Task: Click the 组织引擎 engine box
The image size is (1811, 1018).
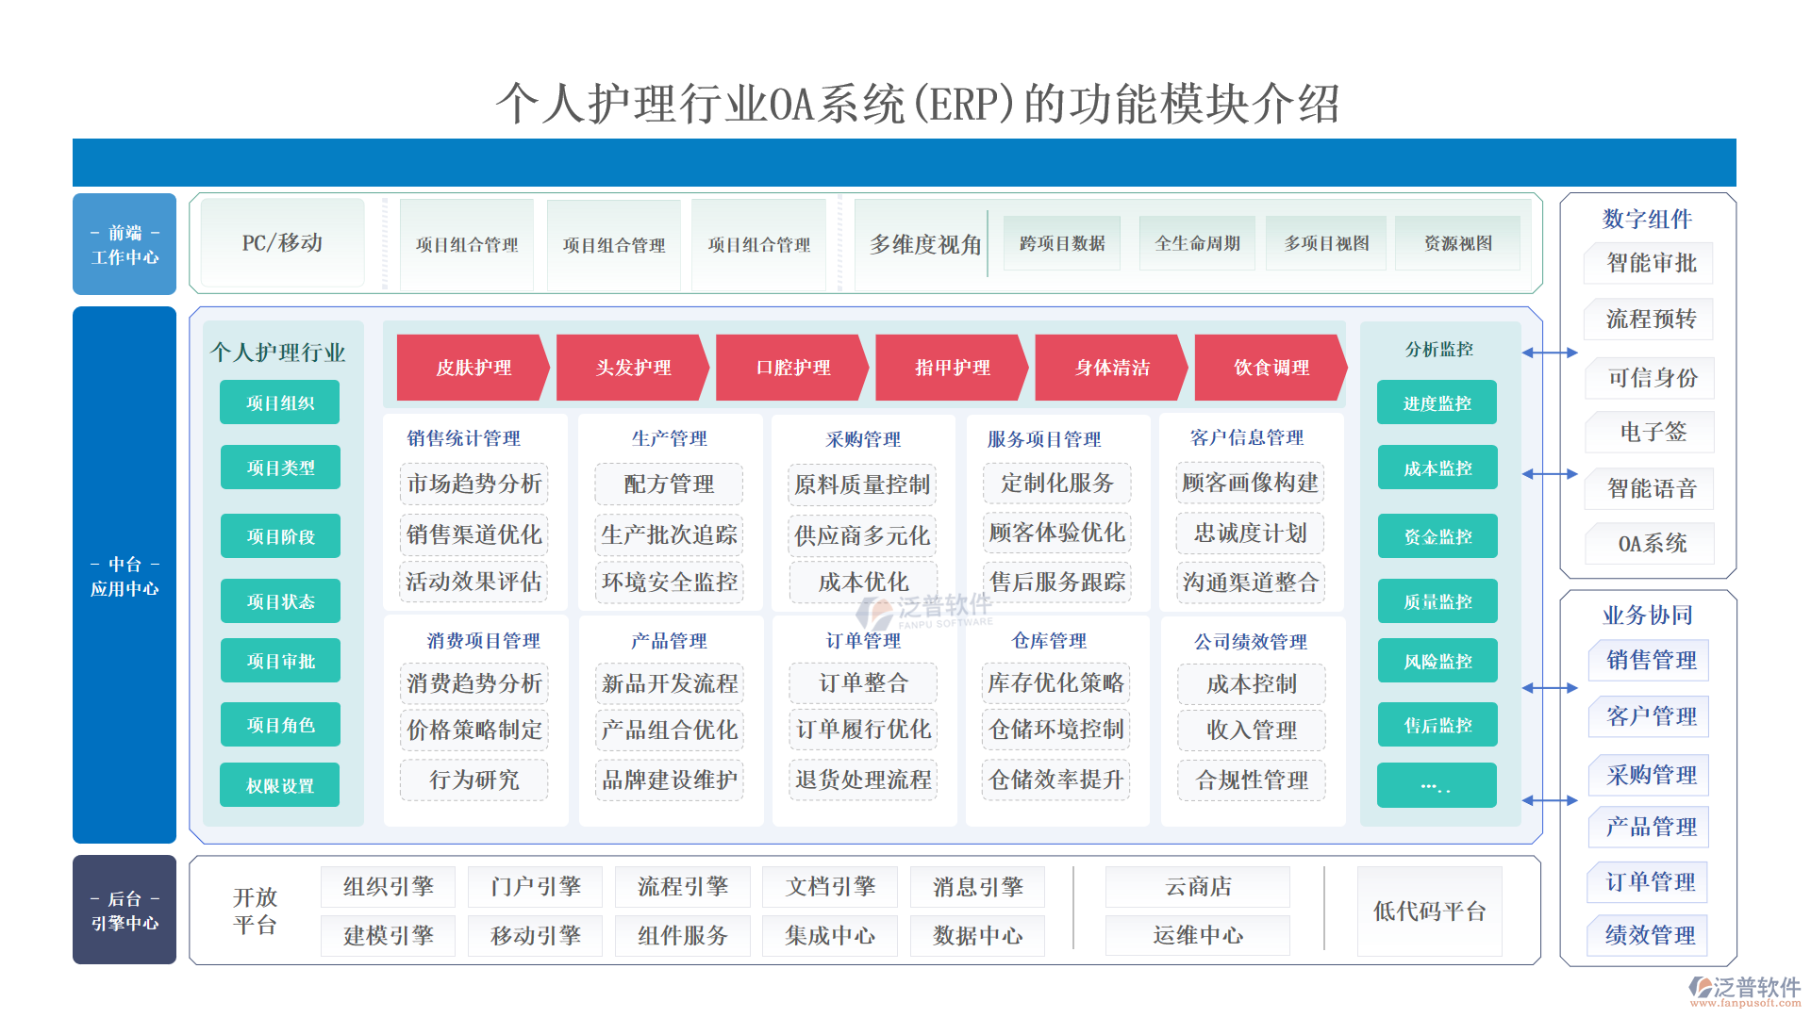Action: click(388, 887)
